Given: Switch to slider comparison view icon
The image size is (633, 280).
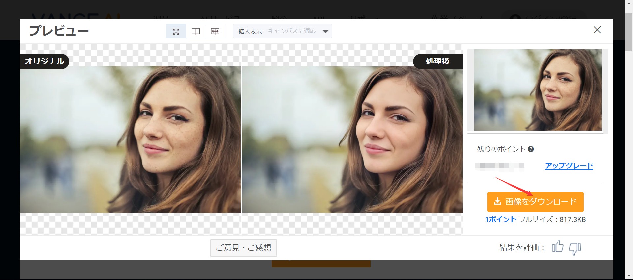Looking at the screenshot, I should 215,31.
